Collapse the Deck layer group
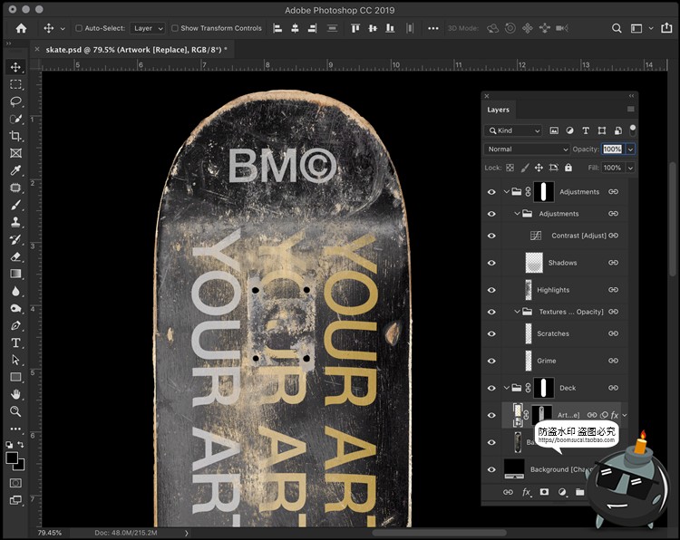This screenshot has height=540, width=680. 507,388
